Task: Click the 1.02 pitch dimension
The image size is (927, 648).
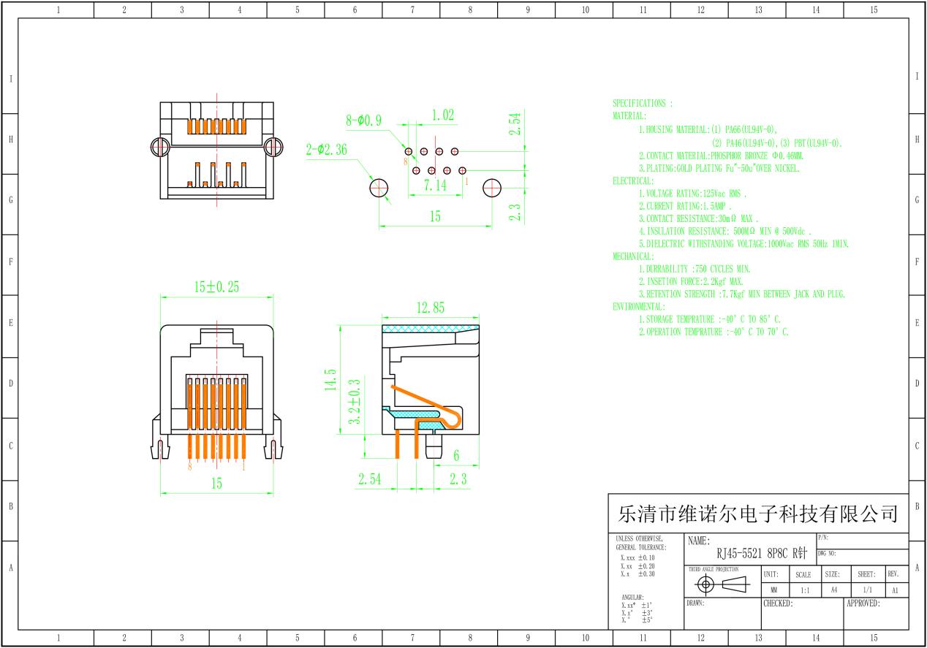Action: (443, 115)
